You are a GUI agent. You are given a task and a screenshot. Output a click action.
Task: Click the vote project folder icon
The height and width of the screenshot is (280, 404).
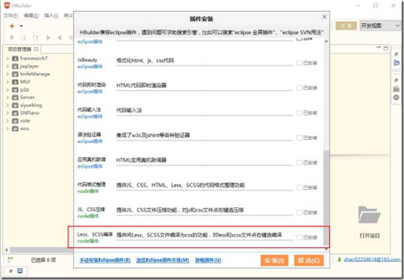(x=15, y=121)
